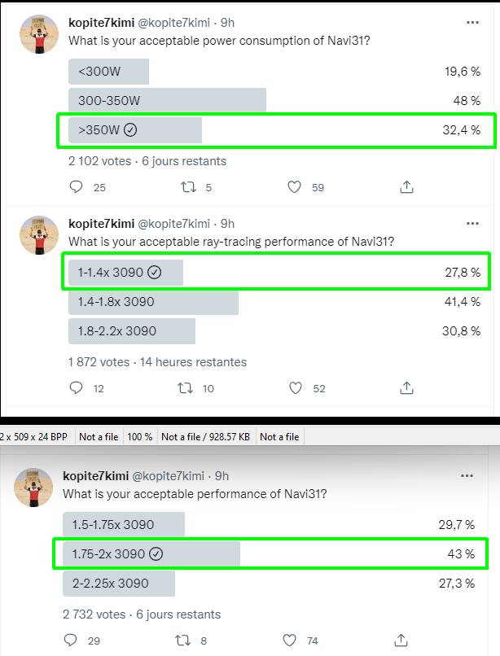Pick the 1.4-1.8x 3090 poll option

coord(153,302)
